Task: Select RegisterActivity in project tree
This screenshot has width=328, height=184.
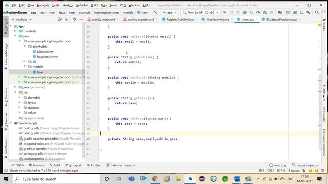Action: 48,57
